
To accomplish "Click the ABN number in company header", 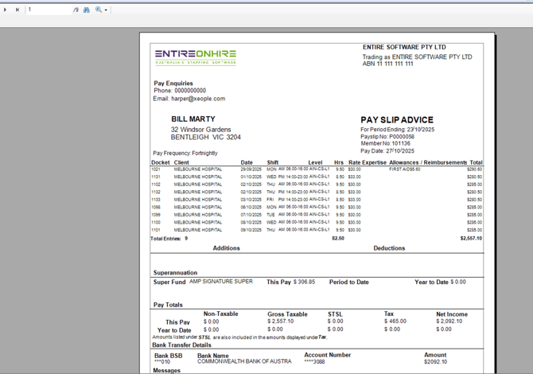I will coord(388,64).
